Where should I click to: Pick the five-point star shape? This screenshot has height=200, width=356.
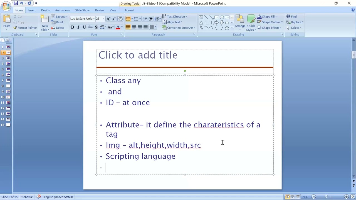click(227, 28)
